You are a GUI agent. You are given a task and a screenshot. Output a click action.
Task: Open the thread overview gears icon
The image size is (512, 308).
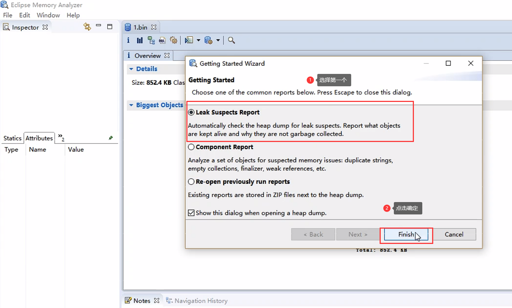pos(174,40)
